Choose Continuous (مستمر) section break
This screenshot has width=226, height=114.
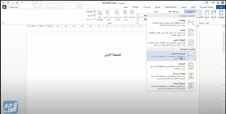(171, 66)
